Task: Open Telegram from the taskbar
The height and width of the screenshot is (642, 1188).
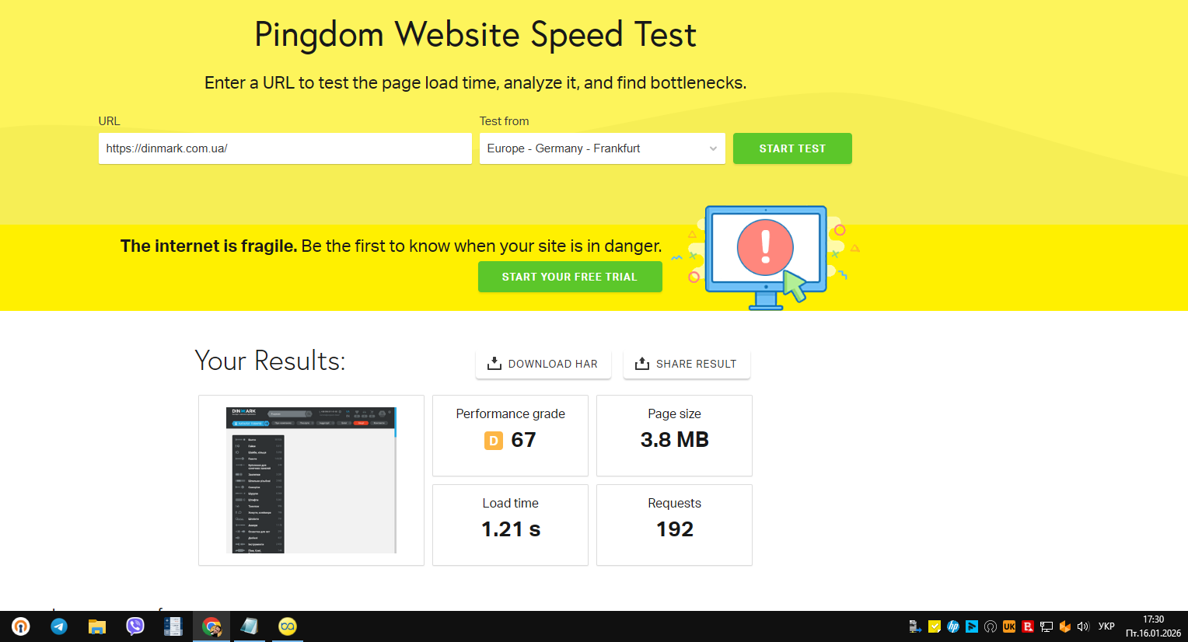Action: pos(59,626)
